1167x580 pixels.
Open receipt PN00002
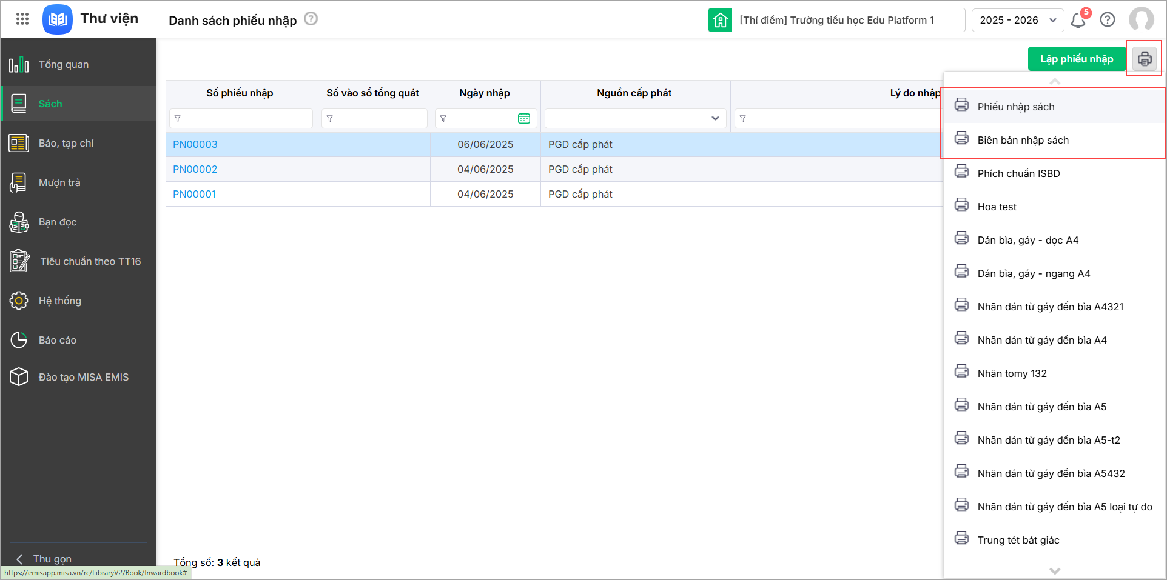coord(195,169)
